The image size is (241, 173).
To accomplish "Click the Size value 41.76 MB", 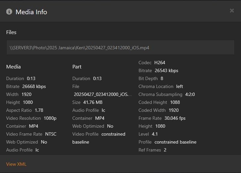I will coord(93,102).
